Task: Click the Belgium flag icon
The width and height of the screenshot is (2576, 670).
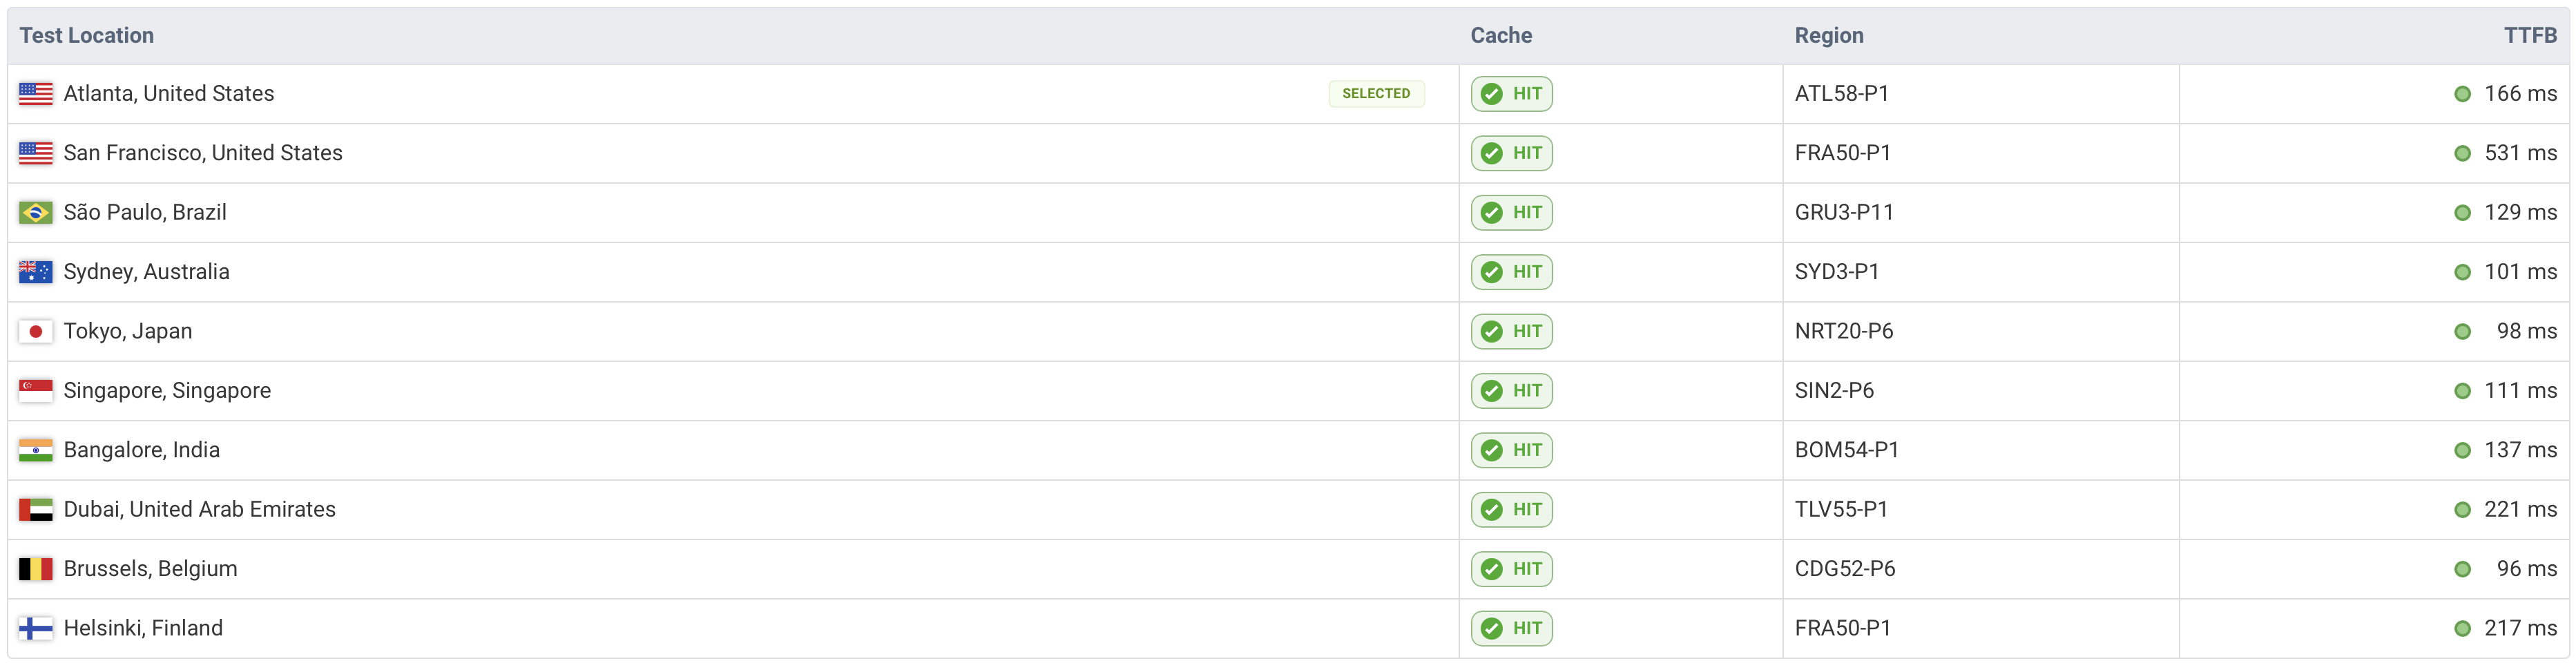Action: click(x=36, y=569)
